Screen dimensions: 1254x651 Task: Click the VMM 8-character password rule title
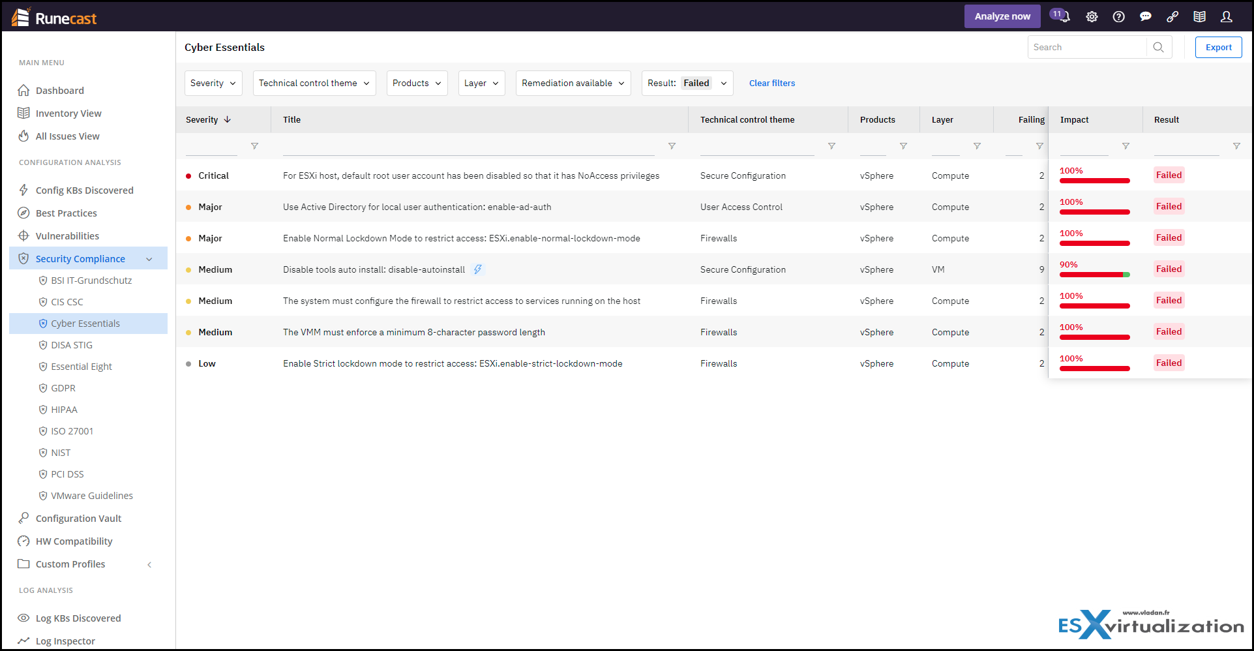(x=414, y=332)
